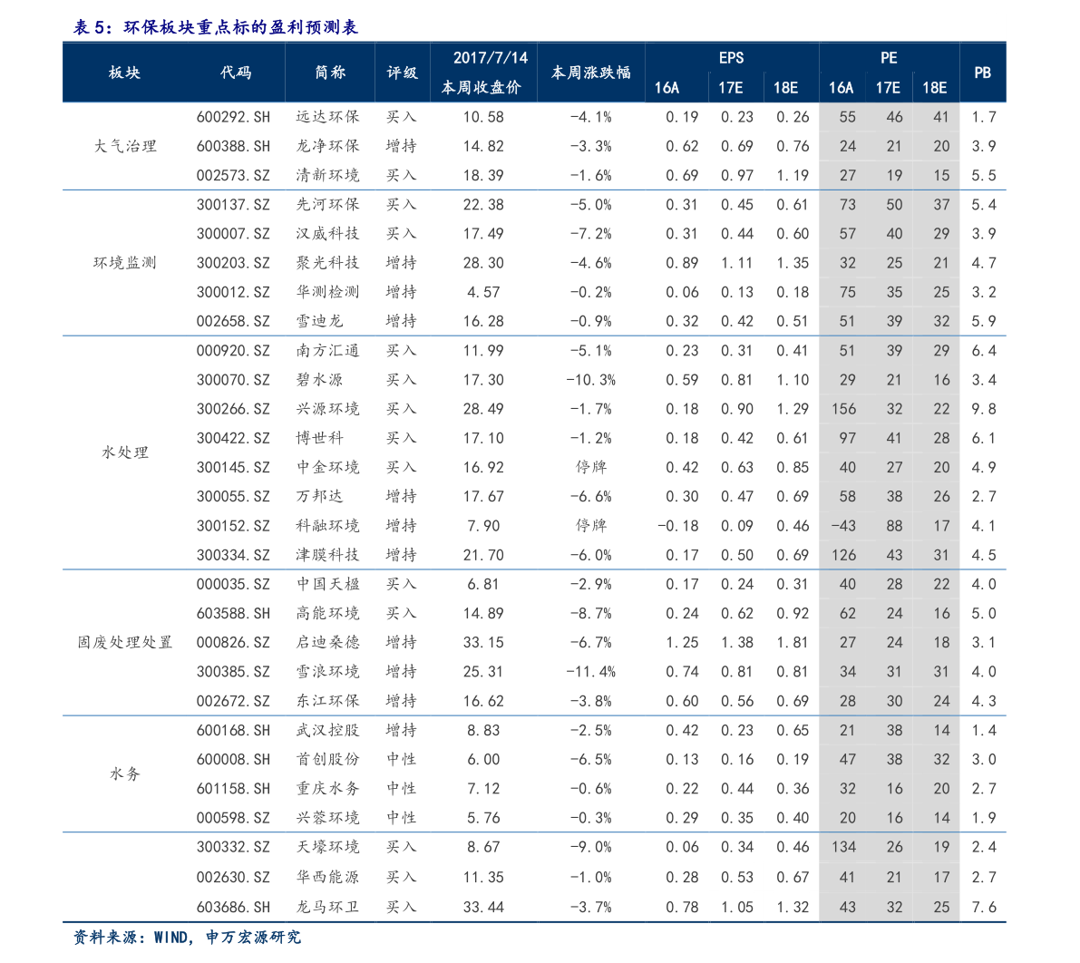Click the EPS header group
The width and height of the screenshot is (1080, 963).
[x=731, y=58]
